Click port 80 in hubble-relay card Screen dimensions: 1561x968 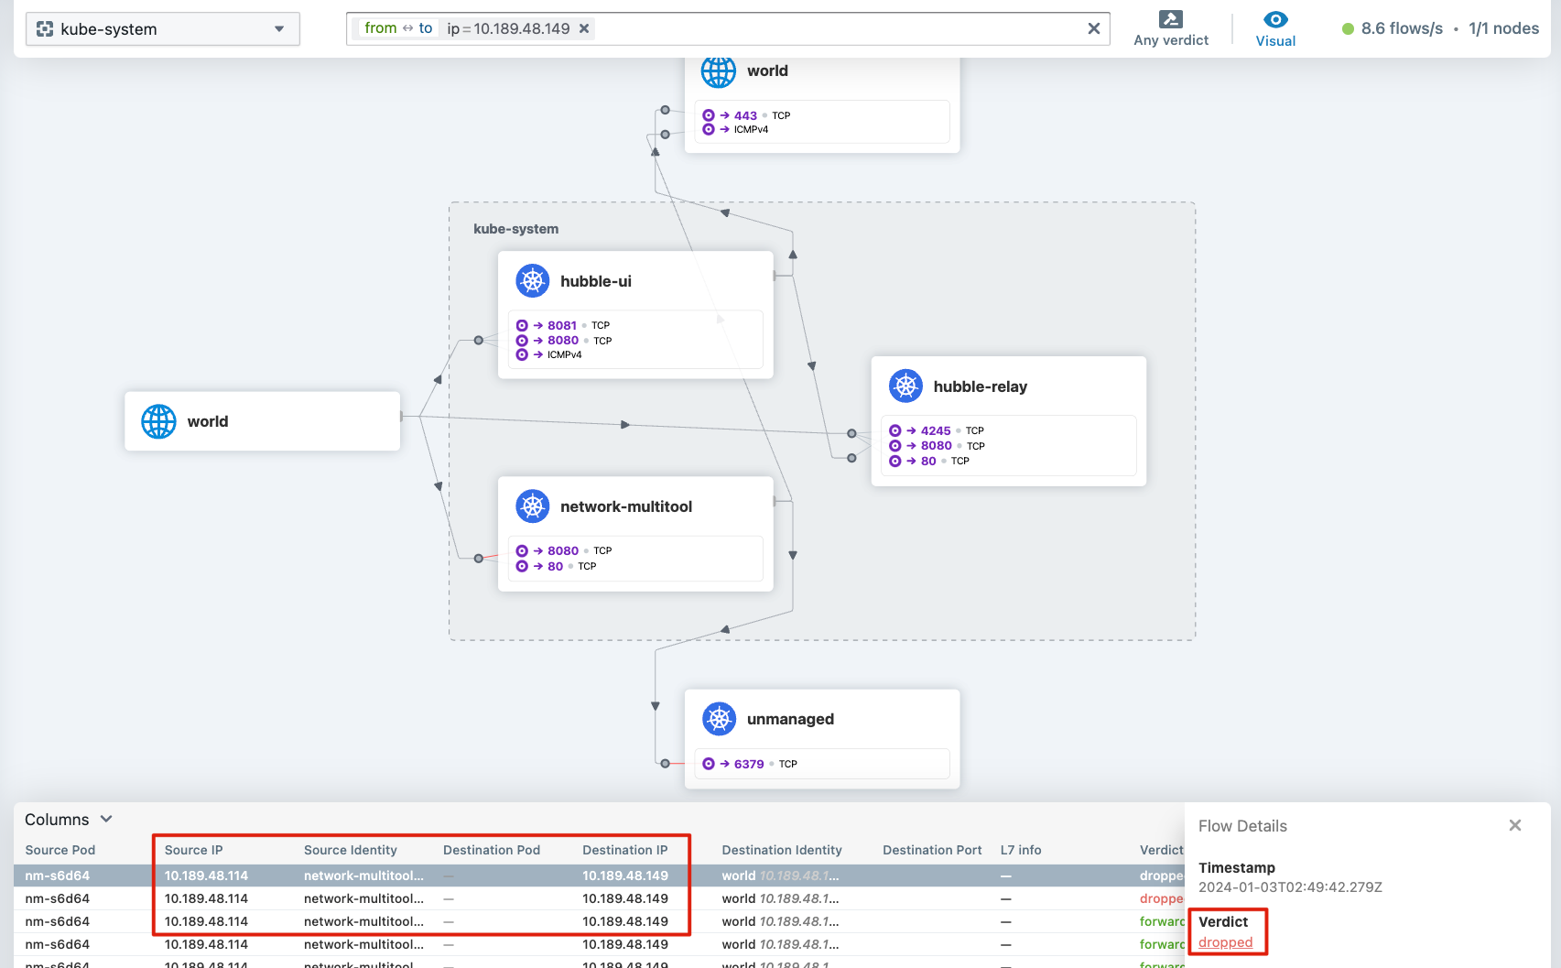[x=928, y=461]
